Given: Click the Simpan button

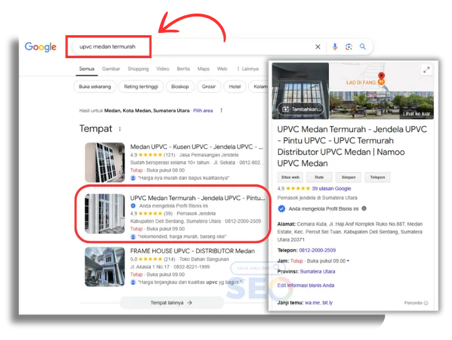Looking at the screenshot, I should [x=348, y=177].
